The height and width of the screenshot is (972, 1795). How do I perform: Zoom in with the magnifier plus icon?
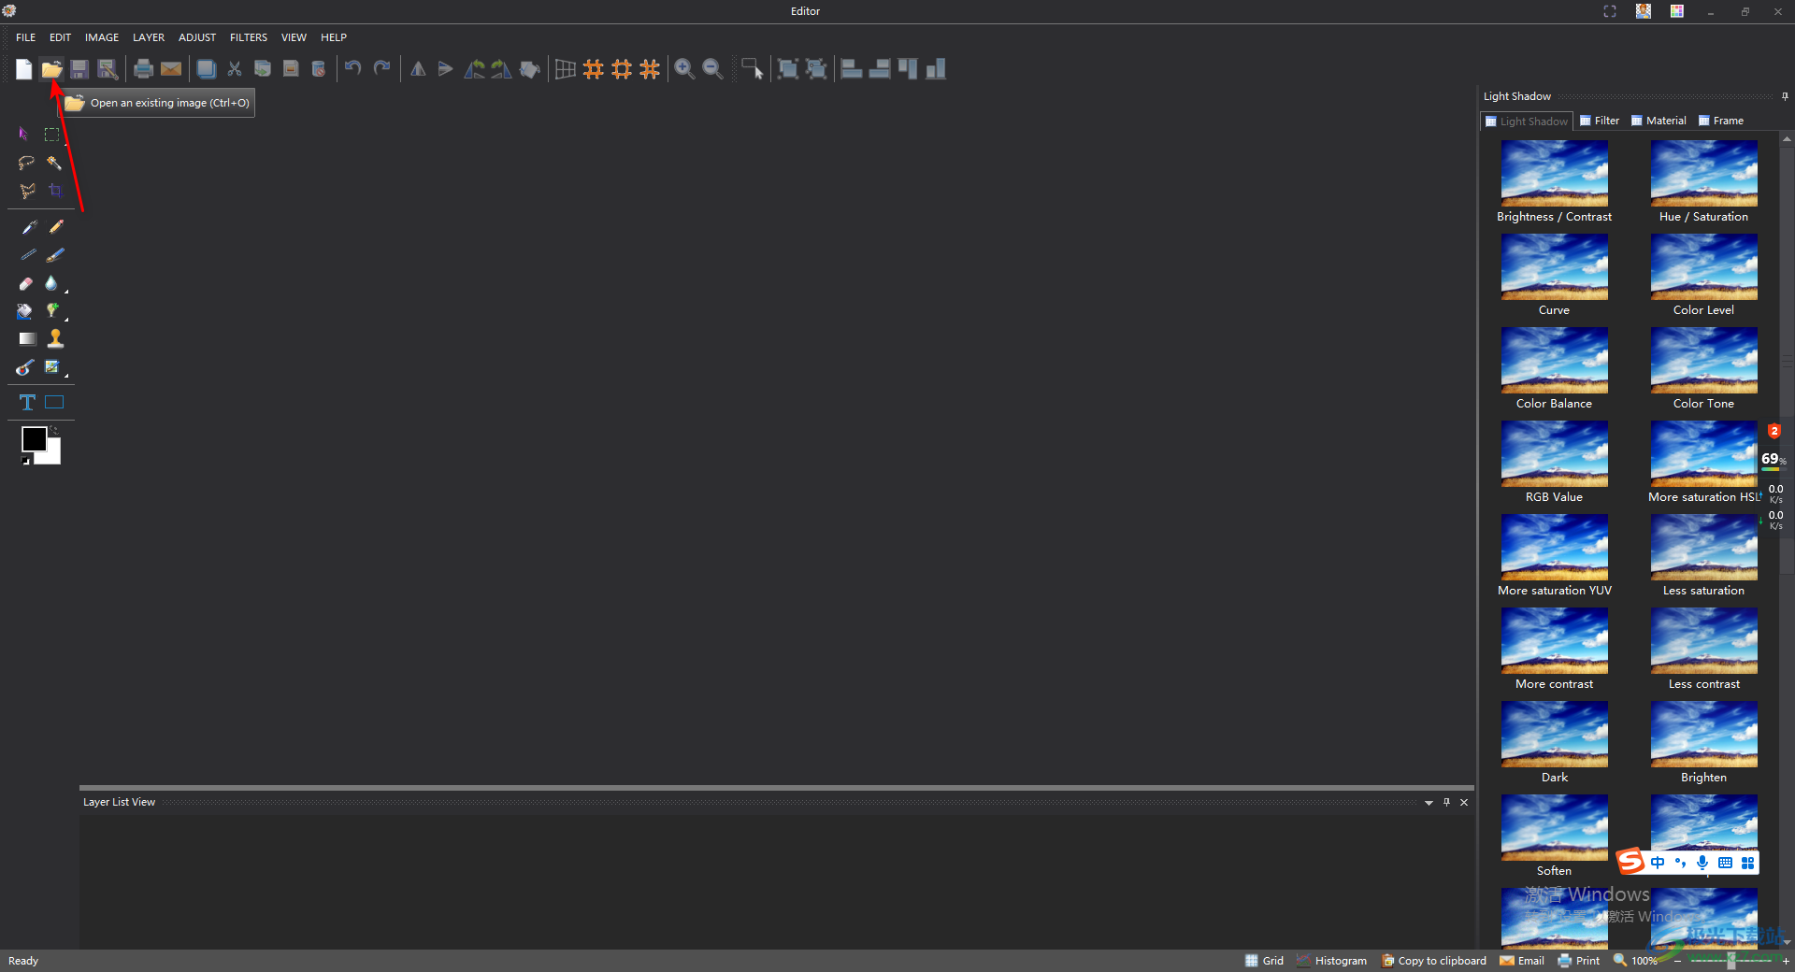pyautogui.click(x=684, y=69)
